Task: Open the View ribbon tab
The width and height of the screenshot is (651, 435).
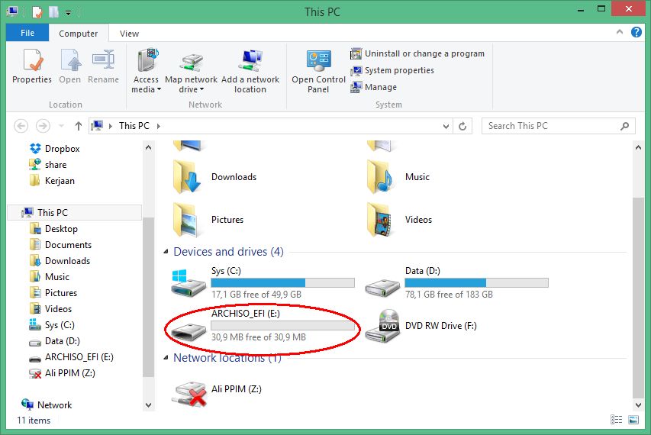Action: (x=129, y=34)
